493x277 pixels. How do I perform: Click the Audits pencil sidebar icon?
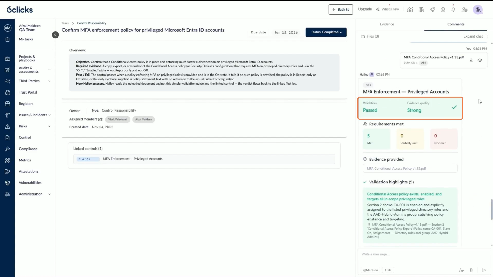pos(7,70)
